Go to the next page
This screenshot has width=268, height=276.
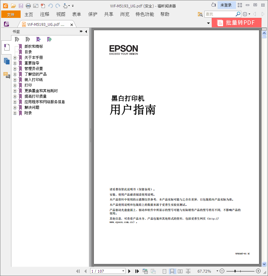(130, 271)
